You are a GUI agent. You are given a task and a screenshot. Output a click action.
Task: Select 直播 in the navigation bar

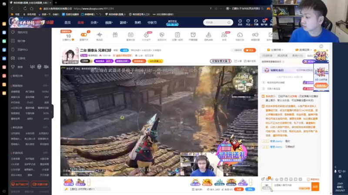(80, 23)
